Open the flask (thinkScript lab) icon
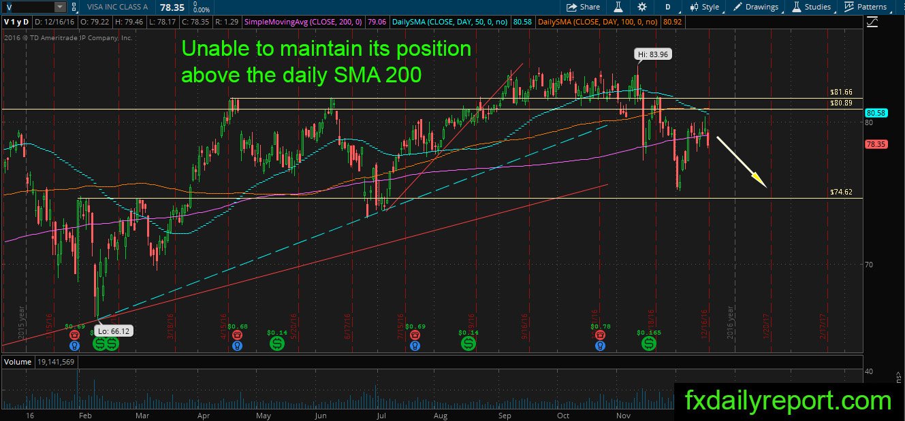Screen dimensions: 905x421 (620, 7)
